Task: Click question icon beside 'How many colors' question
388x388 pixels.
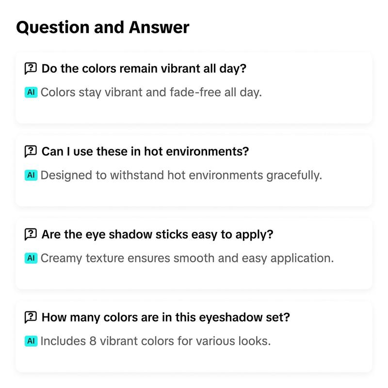Action: pos(31,317)
